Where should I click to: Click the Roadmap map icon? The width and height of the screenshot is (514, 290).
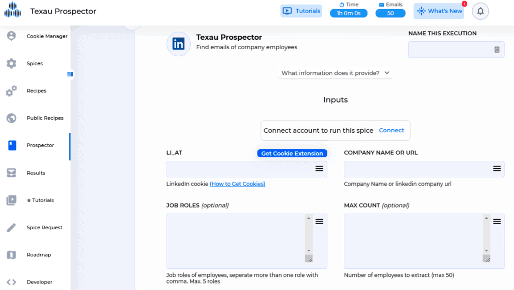(x=12, y=255)
